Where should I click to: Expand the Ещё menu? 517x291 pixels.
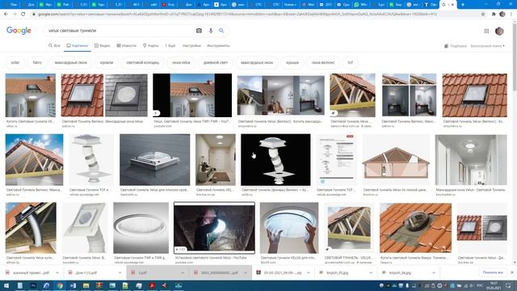[170, 45]
